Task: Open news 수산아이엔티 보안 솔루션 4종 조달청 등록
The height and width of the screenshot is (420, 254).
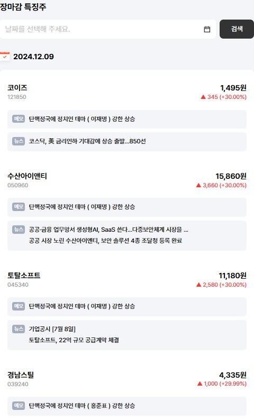Action: 105,241
